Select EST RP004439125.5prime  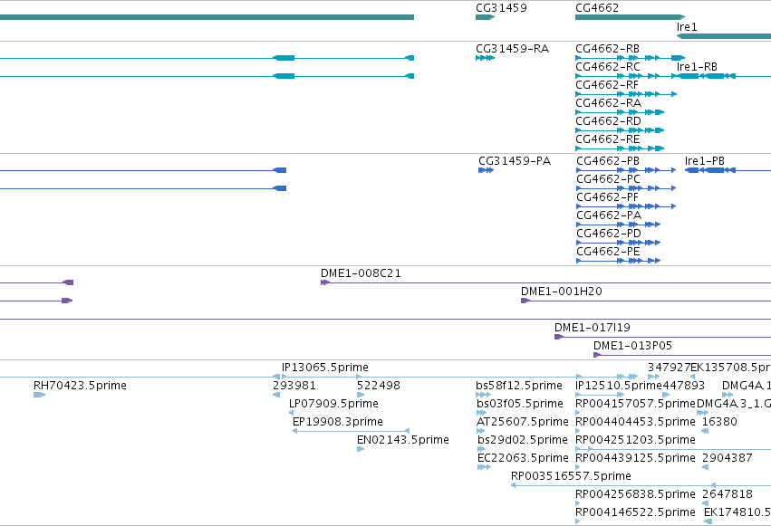click(x=635, y=459)
